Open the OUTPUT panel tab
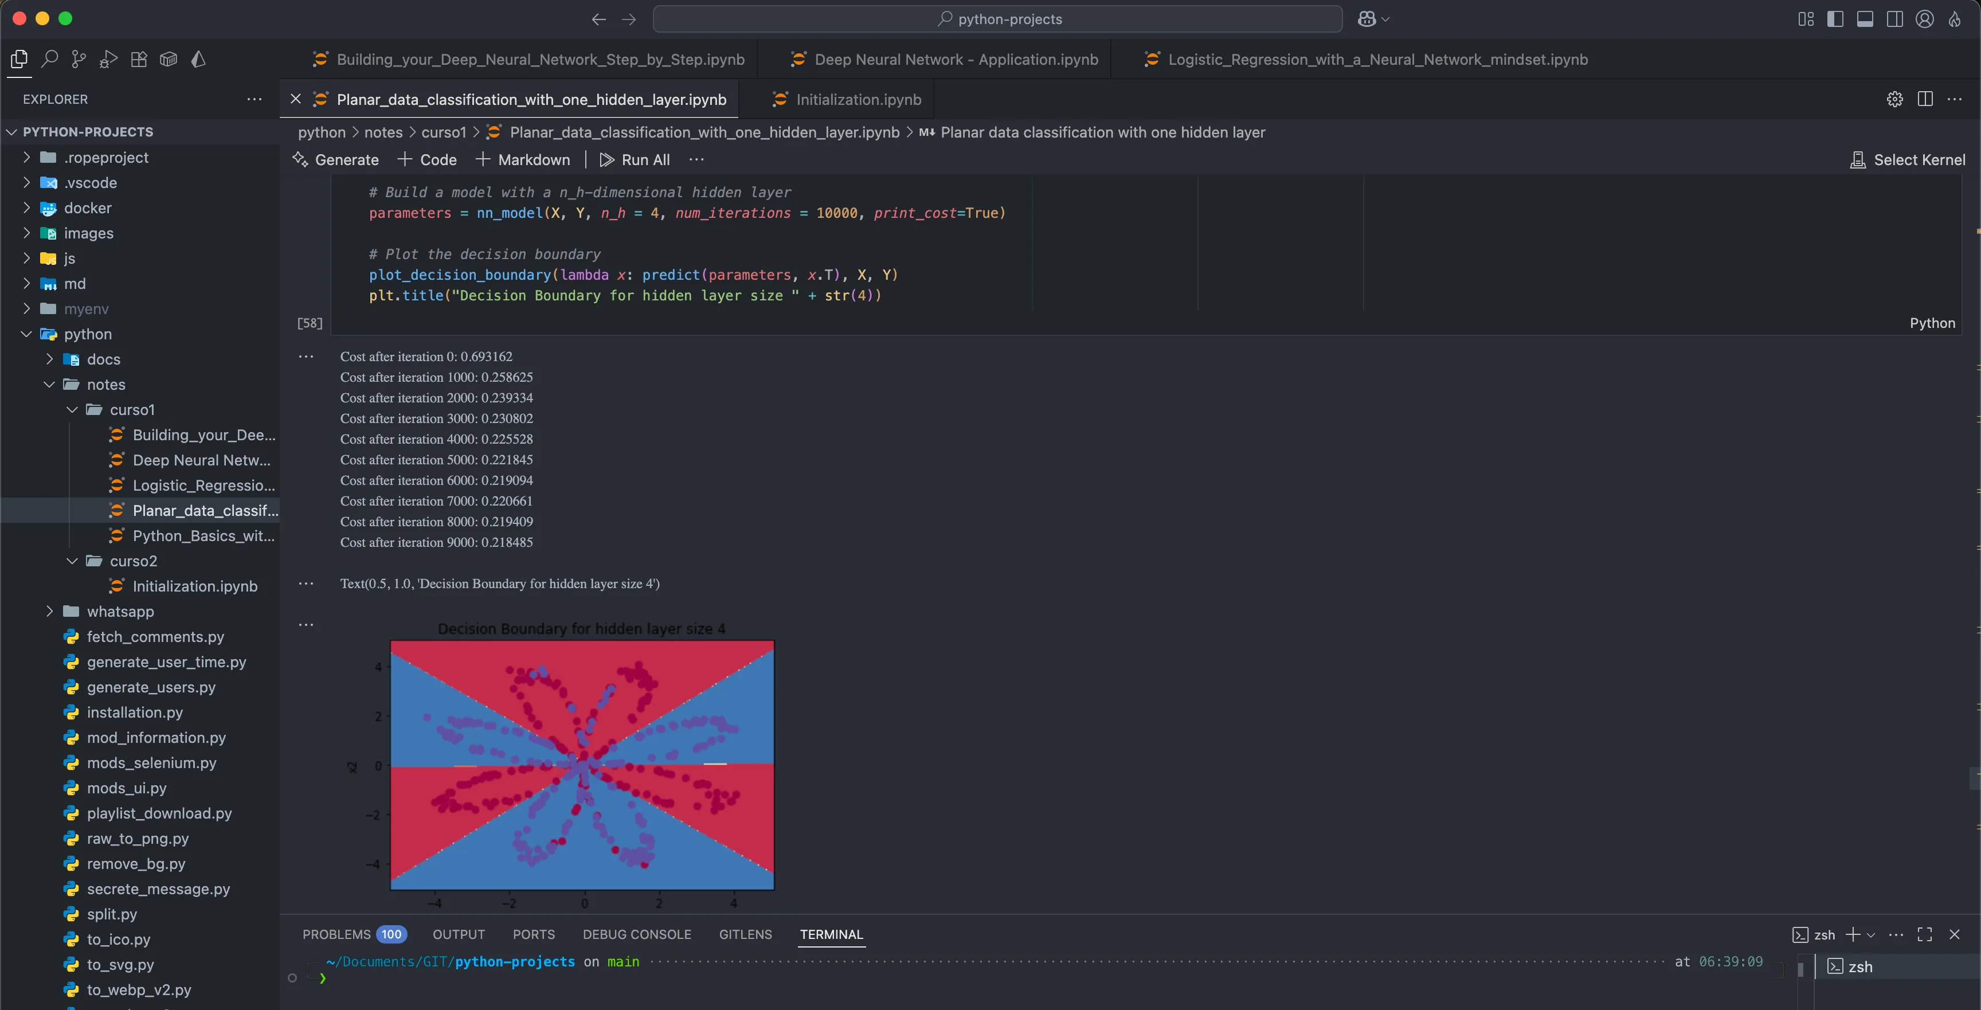The width and height of the screenshot is (1981, 1010). click(459, 934)
